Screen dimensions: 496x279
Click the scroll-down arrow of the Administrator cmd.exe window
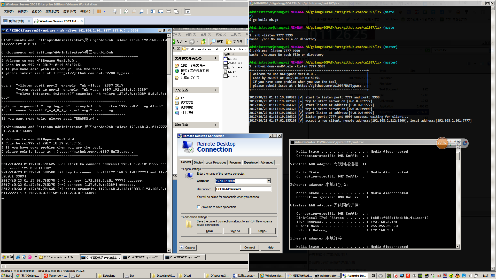click(458, 246)
